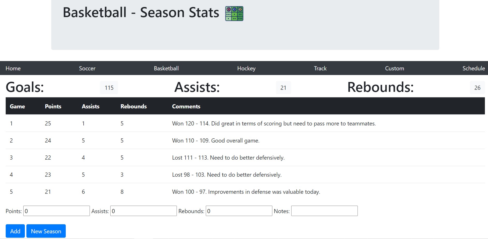The height and width of the screenshot is (239, 488).
Task: Click the Comments column header
Action: 186,106
